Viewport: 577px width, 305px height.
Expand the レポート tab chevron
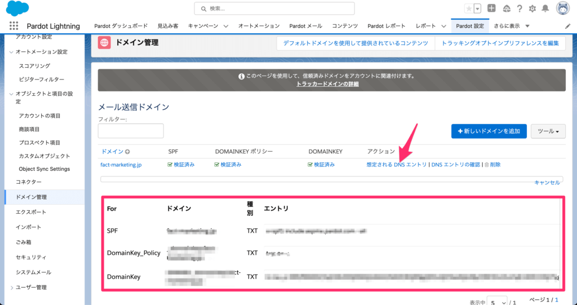443,26
